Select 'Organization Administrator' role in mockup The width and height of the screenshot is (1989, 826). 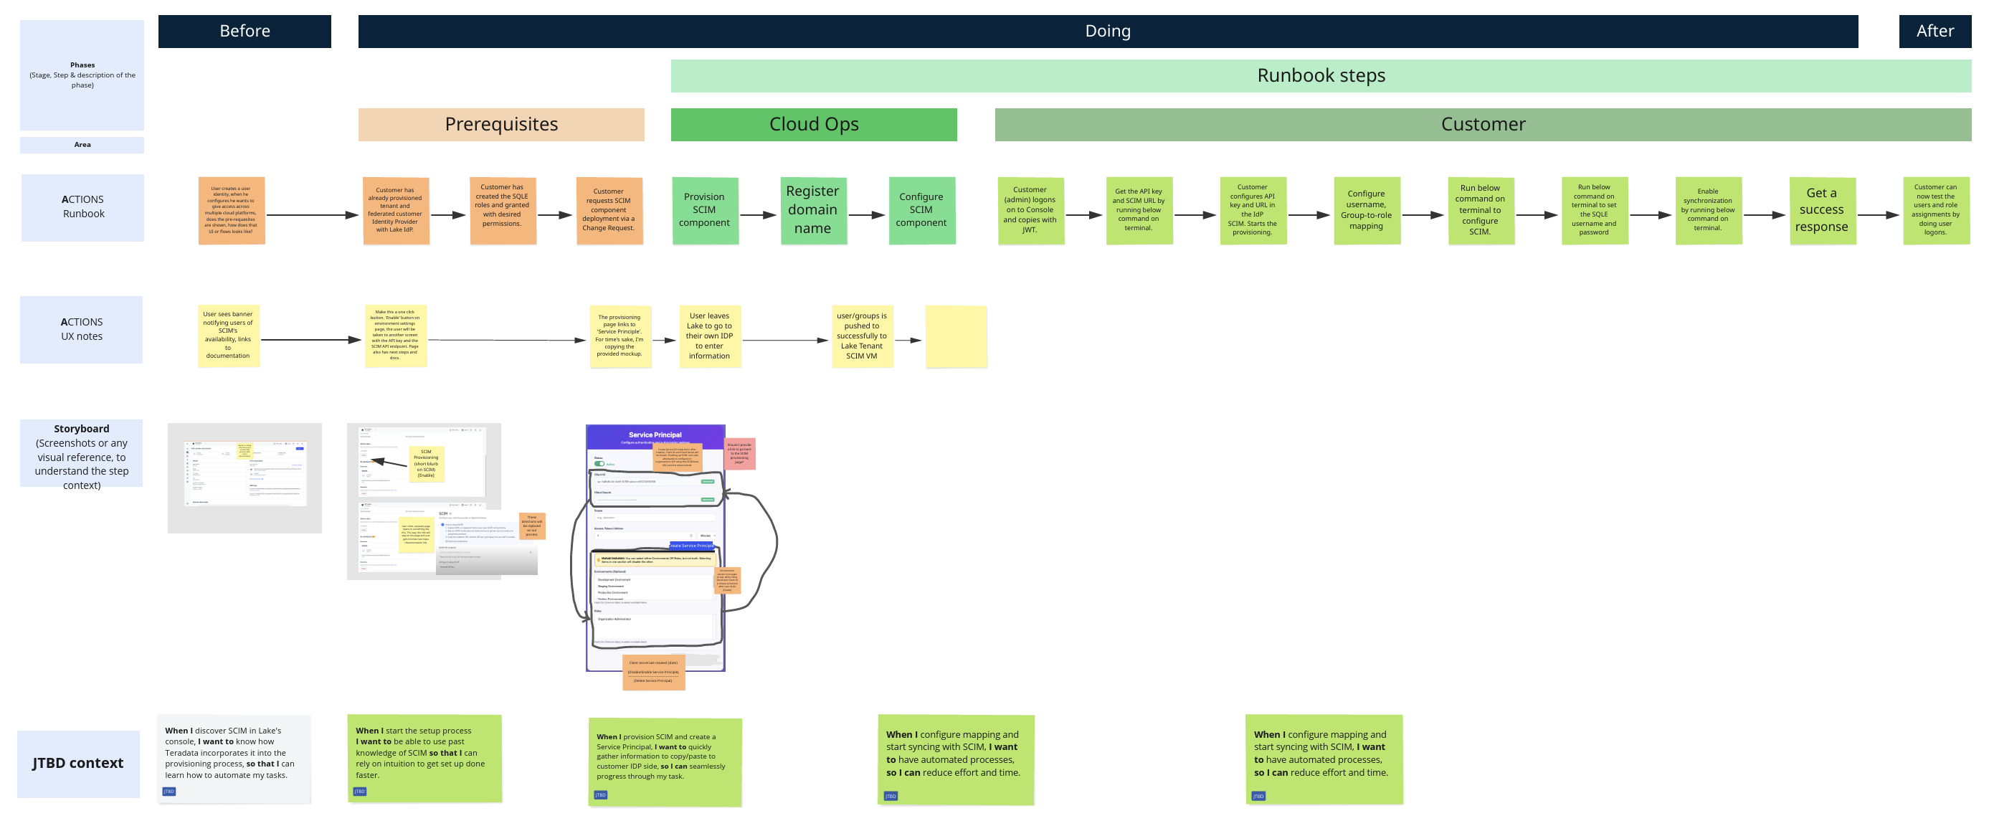pyautogui.click(x=614, y=619)
